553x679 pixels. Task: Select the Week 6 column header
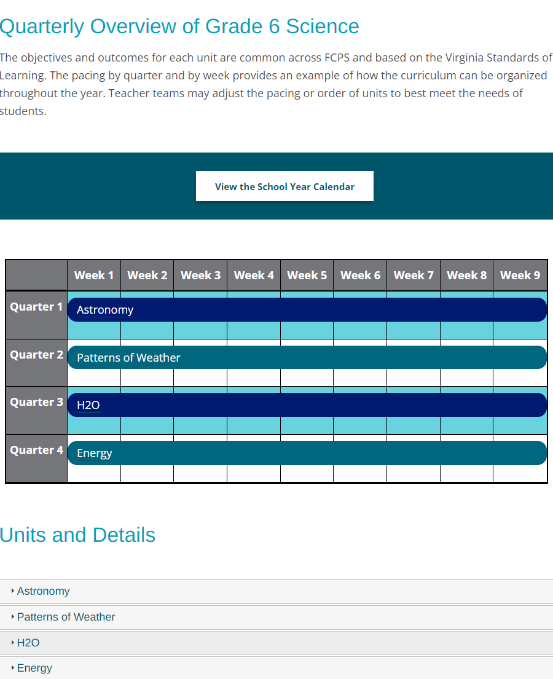tap(360, 276)
